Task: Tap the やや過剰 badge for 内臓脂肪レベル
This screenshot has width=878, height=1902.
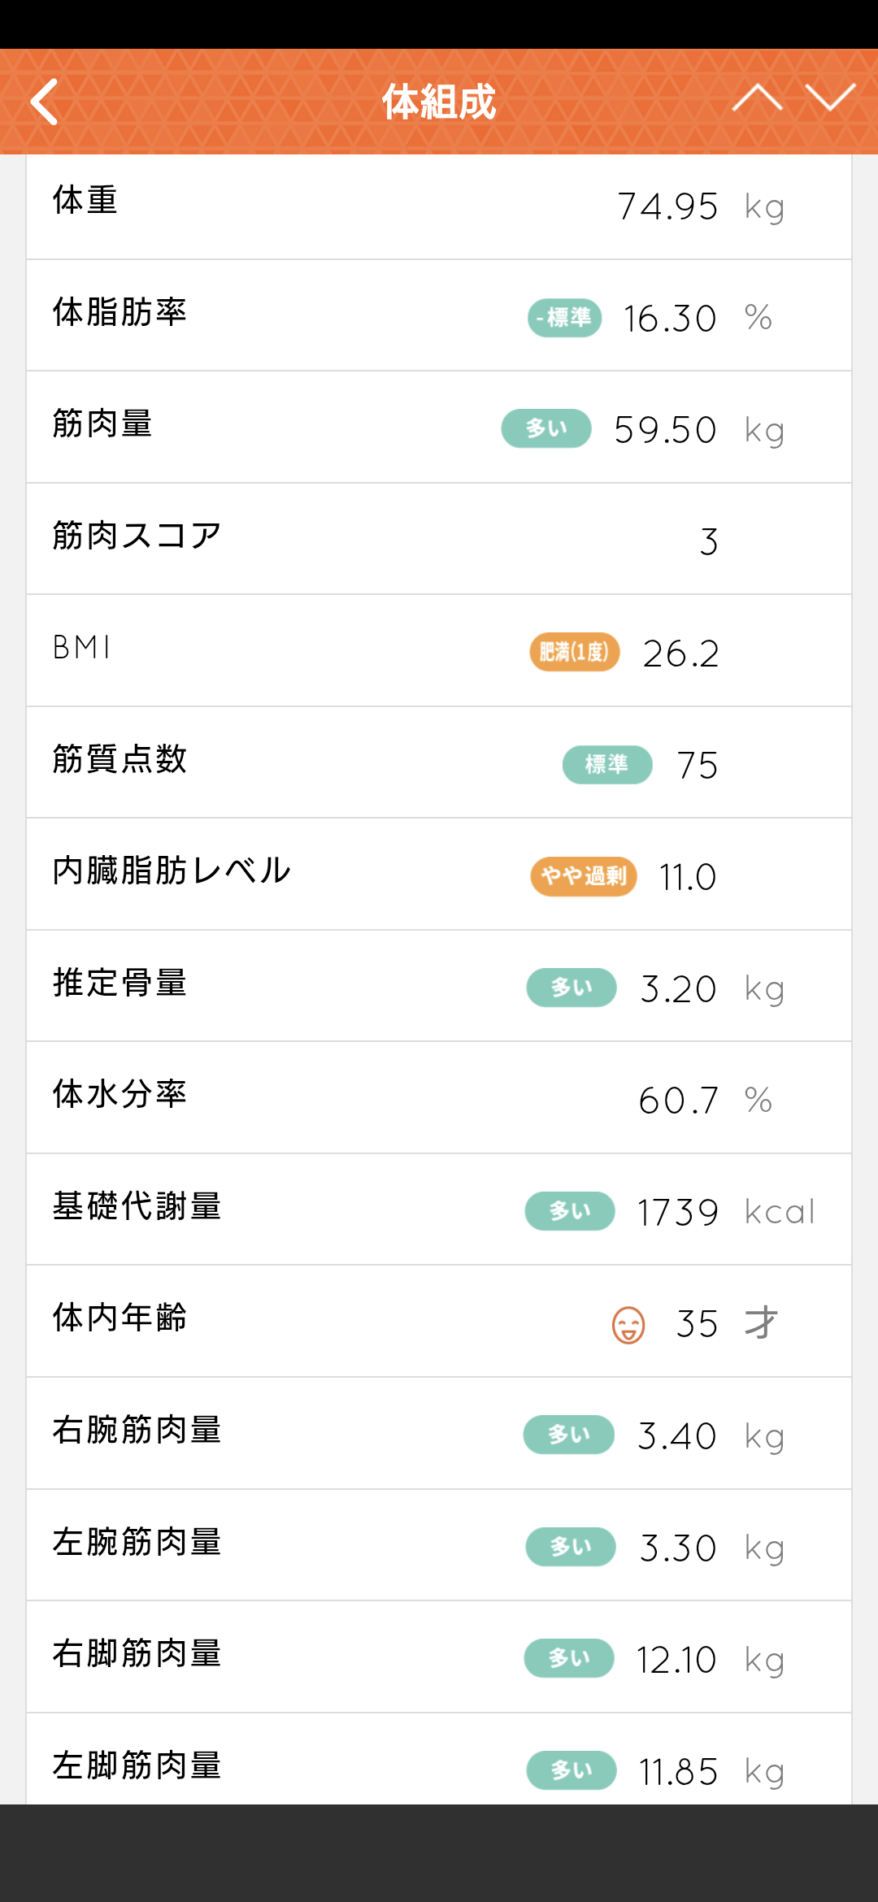Action: point(584,876)
